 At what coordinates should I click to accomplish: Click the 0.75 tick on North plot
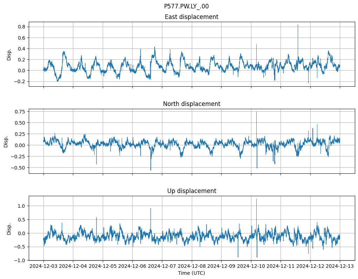(x=21, y=112)
